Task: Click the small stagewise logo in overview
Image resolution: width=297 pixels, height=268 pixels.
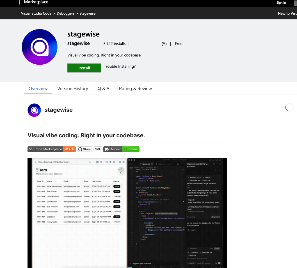Action: [x=34, y=110]
